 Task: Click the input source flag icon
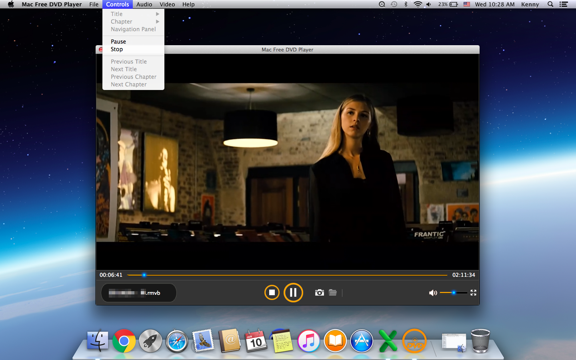pyautogui.click(x=467, y=4)
